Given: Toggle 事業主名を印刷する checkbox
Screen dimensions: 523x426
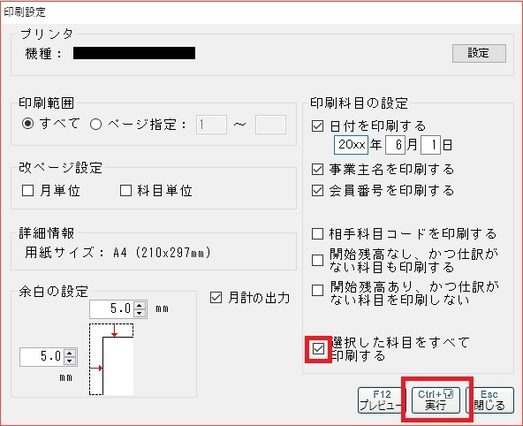Looking at the screenshot, I should pos(317,169).
